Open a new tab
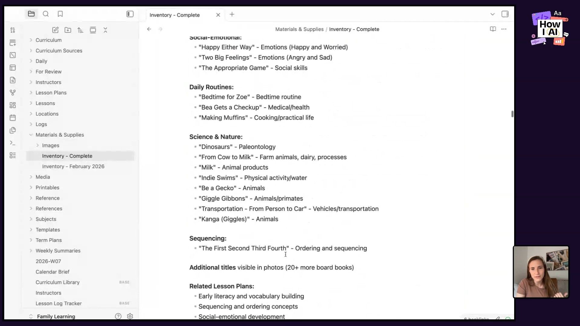 232,14
